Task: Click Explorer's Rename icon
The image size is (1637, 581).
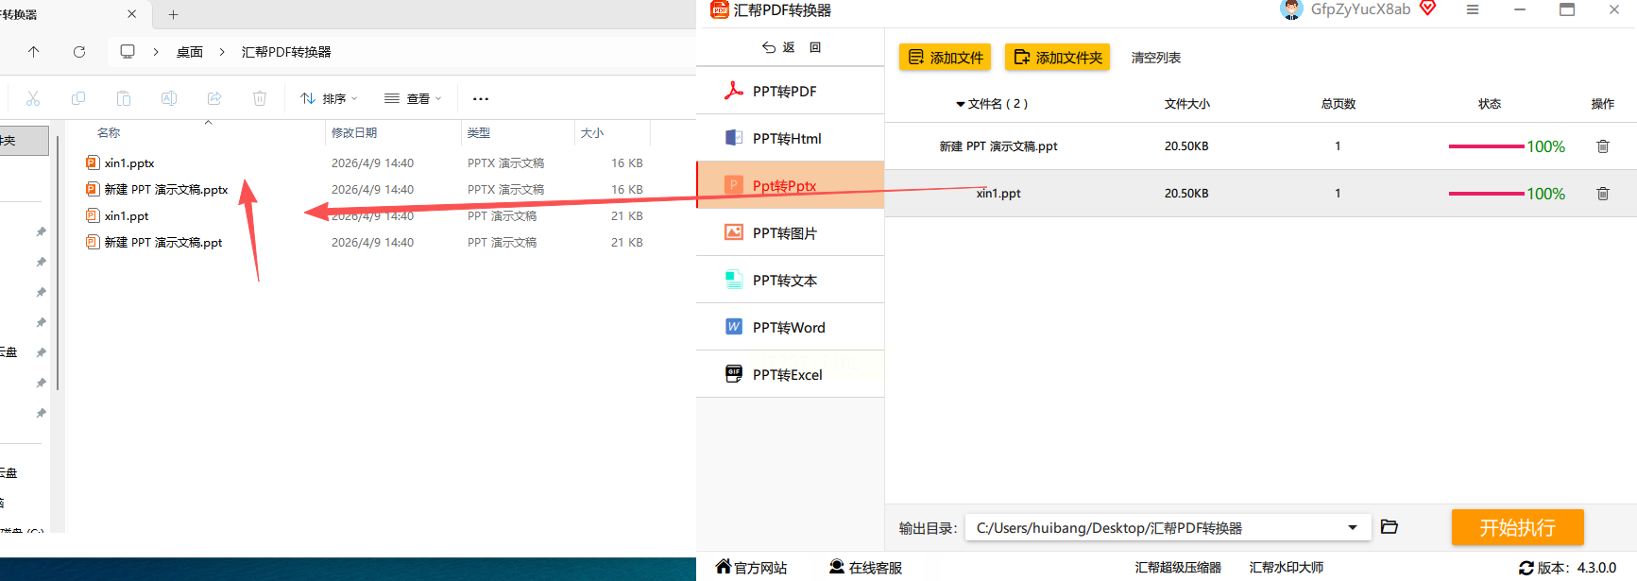Action: pos(169,98)
